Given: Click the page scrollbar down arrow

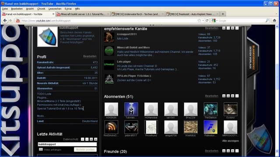Looking at the screenshot, I should coord(277,151).
